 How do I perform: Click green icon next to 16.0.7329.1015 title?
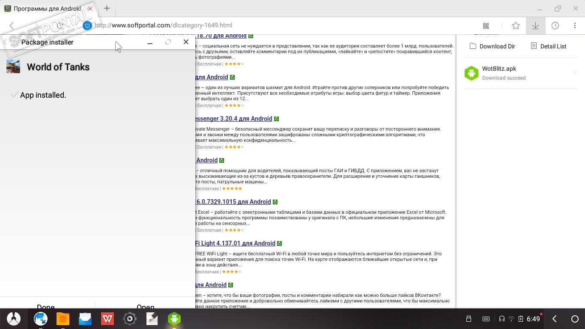click(275, 202)
